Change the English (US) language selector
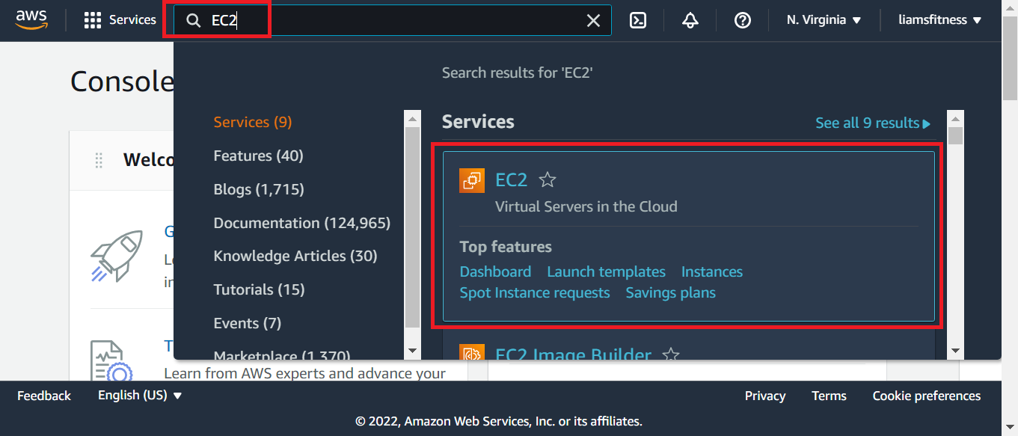 point(140,395)
